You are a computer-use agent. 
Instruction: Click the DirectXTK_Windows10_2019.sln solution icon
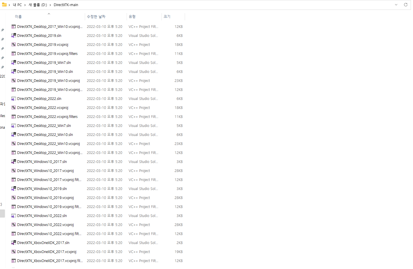click(x=14, y=189)
